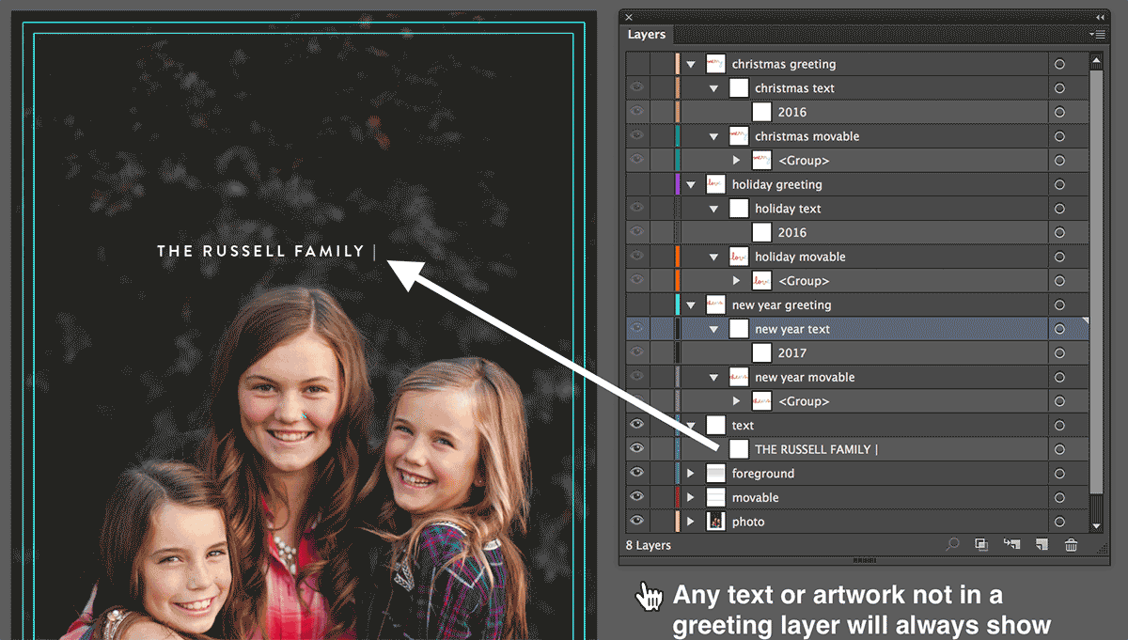Toggle visibility of holiday movable sublayer

[x=637, y=257]
